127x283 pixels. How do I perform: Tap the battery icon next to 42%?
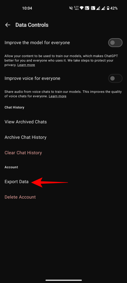coord(108,8)
